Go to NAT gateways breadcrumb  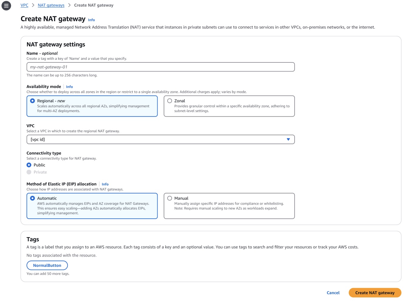click(51, 5)
